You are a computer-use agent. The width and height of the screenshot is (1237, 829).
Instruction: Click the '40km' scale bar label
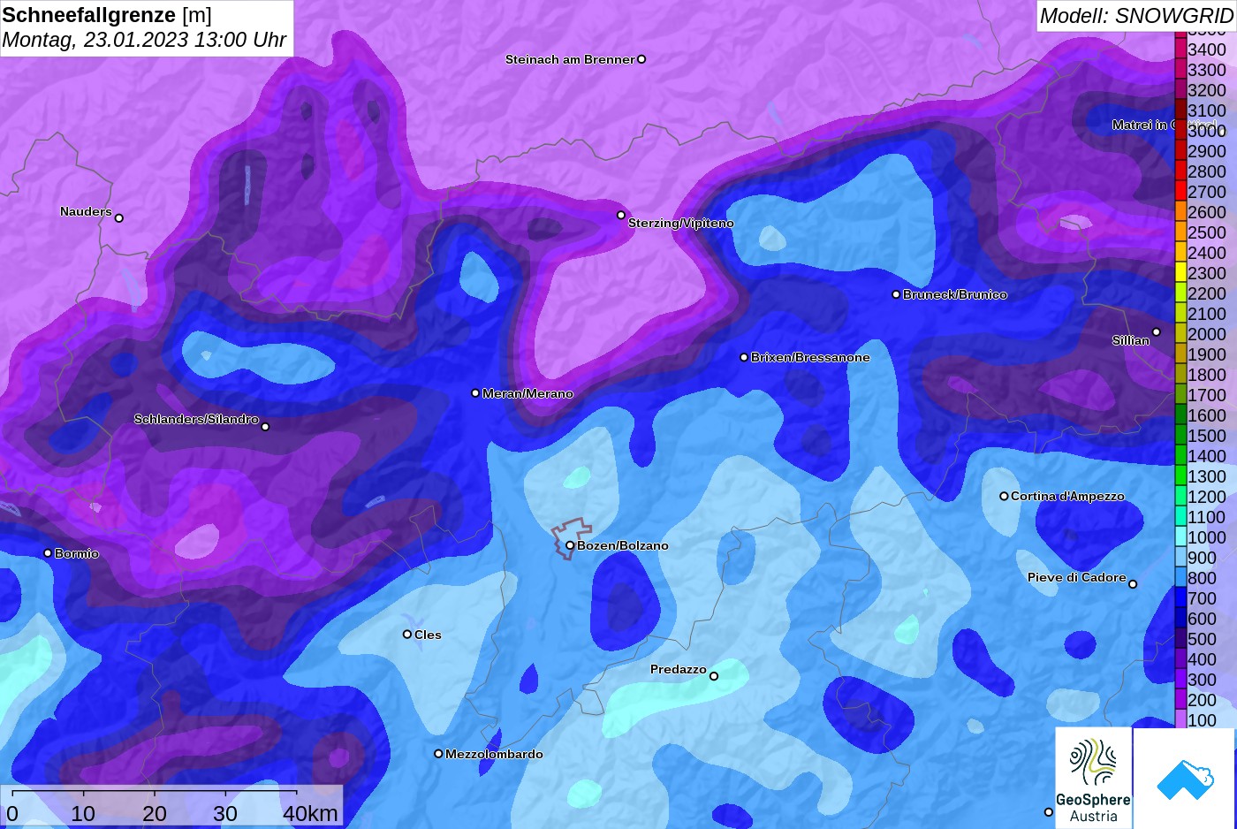(x=310, y=813)
